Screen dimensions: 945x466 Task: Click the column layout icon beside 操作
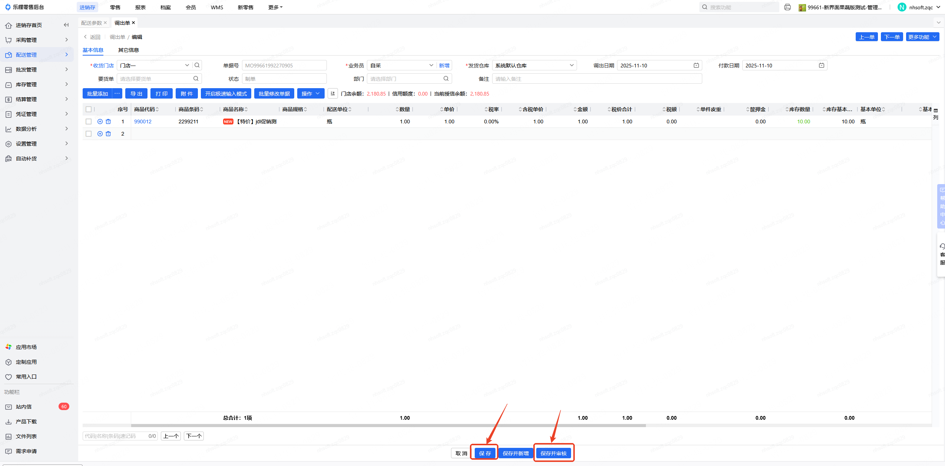click(x=332, y=94)
